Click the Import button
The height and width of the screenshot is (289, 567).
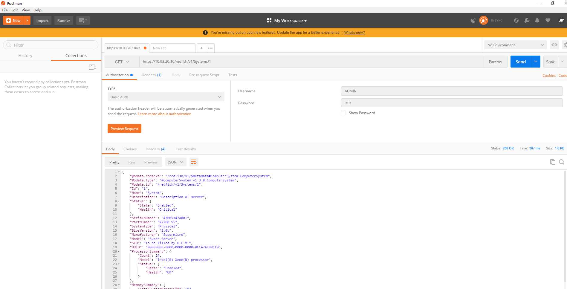42,20
